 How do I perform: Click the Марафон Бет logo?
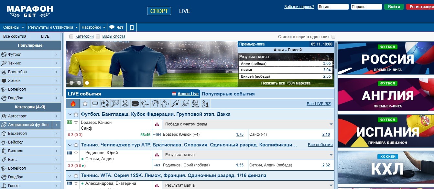tap(30, 11)
